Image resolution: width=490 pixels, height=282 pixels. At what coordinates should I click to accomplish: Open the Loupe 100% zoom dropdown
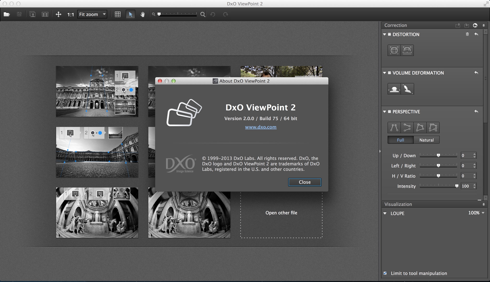click(x=476, y=213)
